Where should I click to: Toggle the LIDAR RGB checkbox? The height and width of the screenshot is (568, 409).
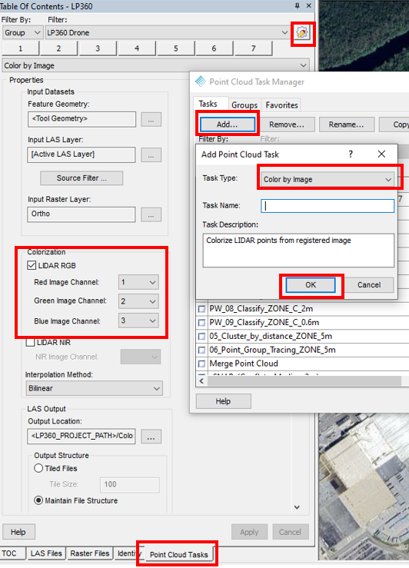tap(32, 265)
